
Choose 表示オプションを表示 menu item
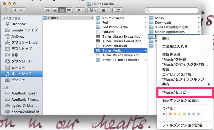click(x=185, y=100)
